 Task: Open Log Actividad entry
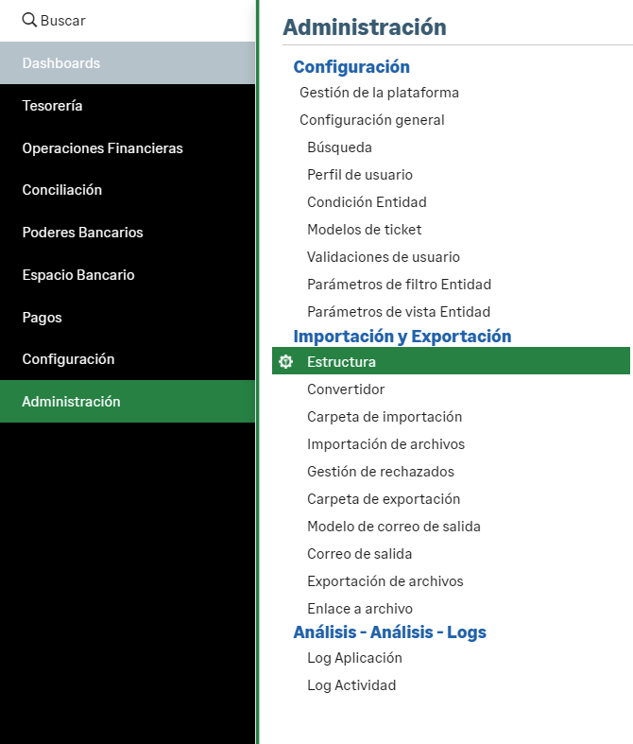pyautogui.click(x=351, y=685)
